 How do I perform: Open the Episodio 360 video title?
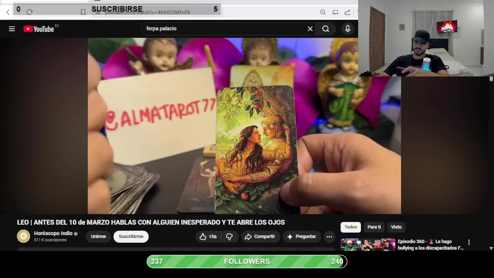[431, 245]
